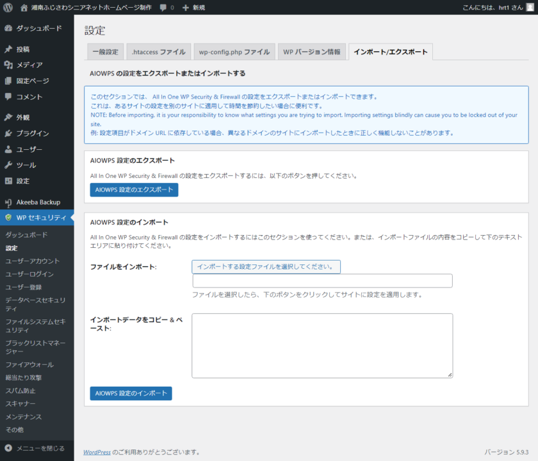The width and height of the screenshot is (538, 461).
Task: Open the comments bubble icon in admin bar
Action: (163, 8)
